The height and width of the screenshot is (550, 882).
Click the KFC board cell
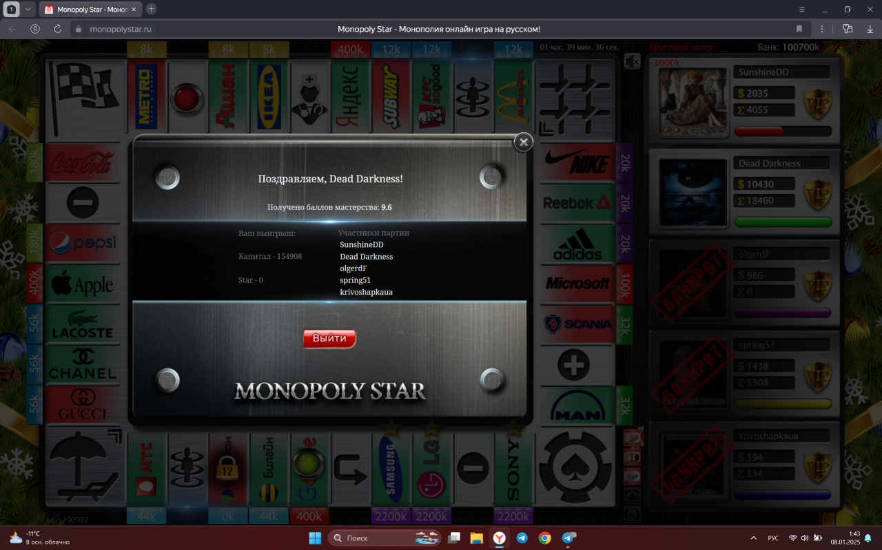pyautogui.click(x=431, y=96)
